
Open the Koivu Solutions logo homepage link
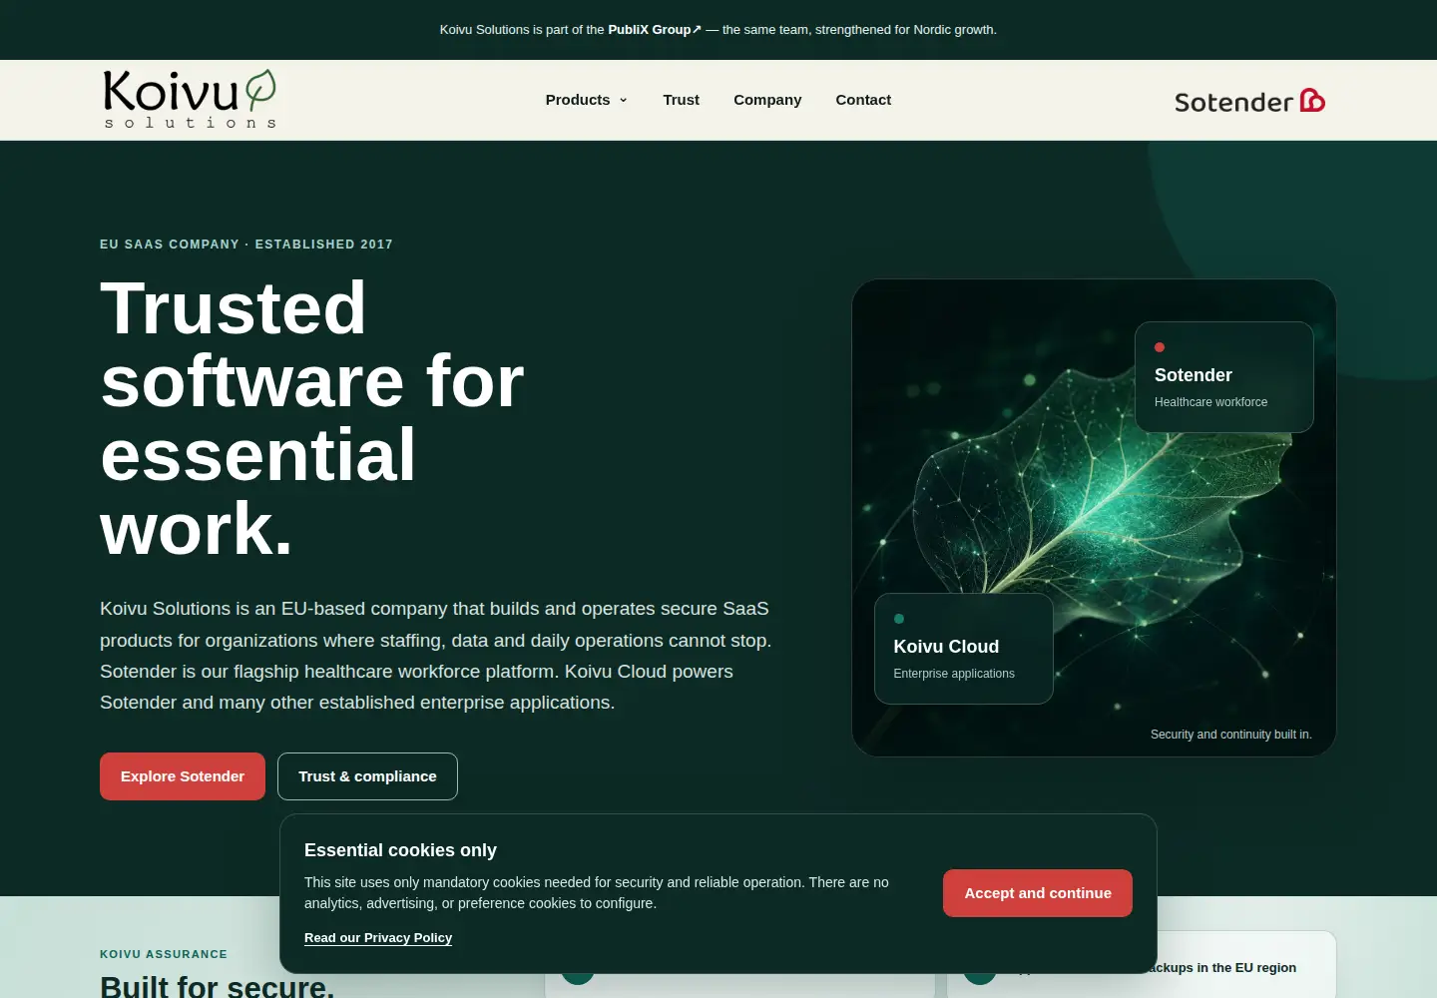(x=190, y=99)
